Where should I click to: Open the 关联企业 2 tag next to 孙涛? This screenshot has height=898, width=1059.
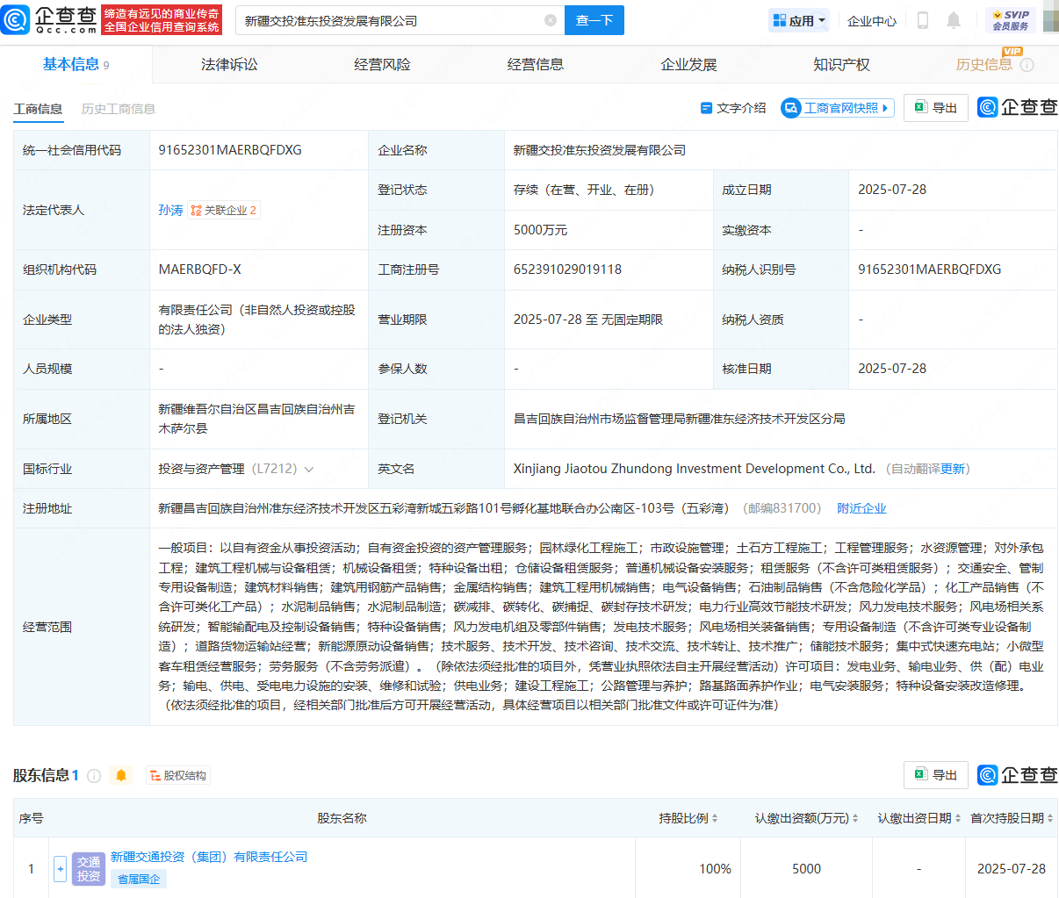pyautogui.click(x=224, y=211)
